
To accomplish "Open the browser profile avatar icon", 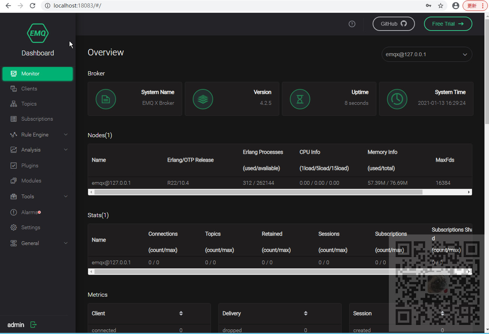I will coord(456,6).
